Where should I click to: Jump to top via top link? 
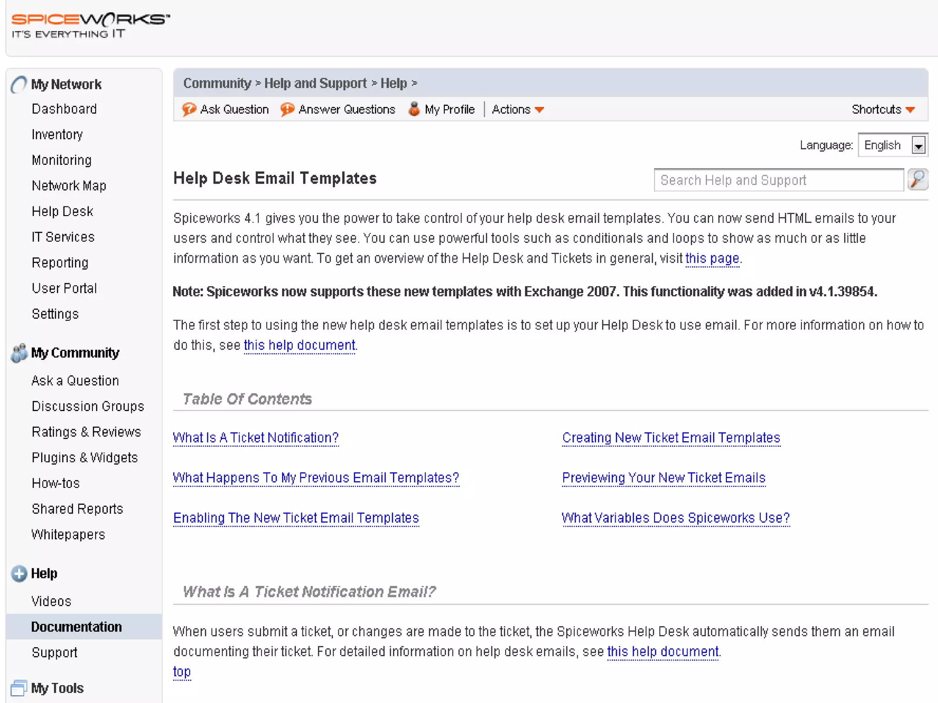tap(181, 671)
